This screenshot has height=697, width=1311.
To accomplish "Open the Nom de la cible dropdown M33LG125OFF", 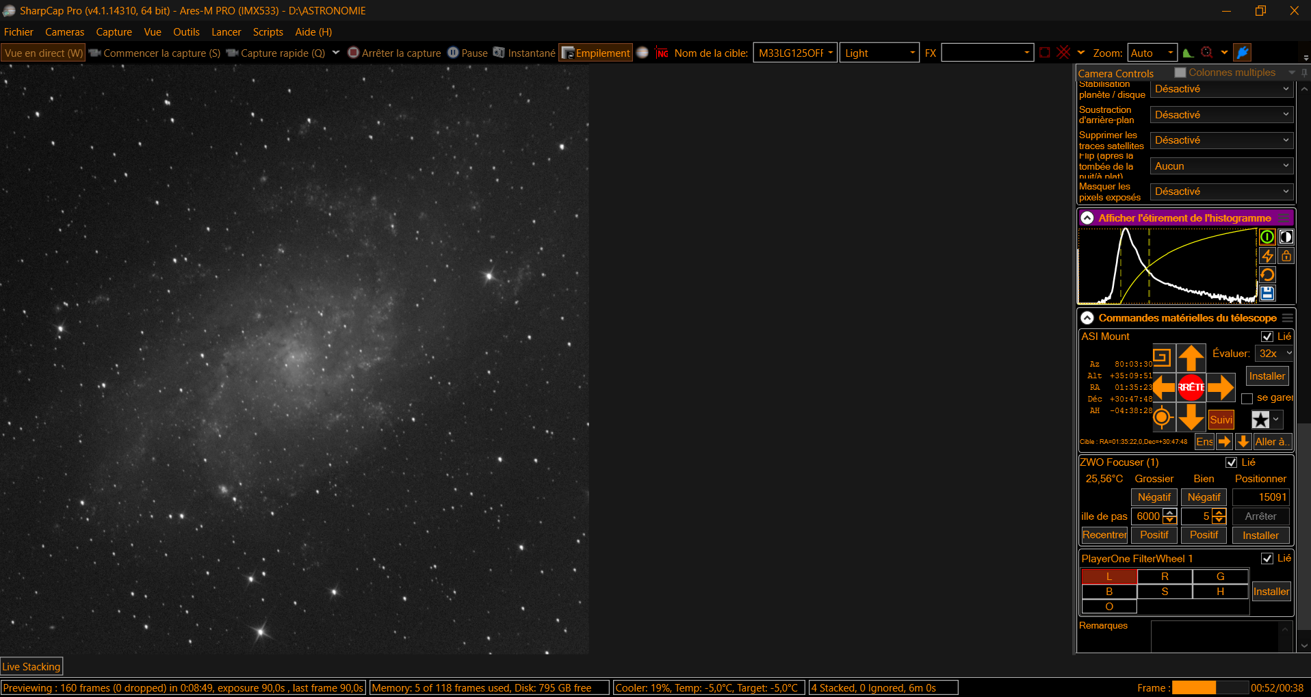I will 795,53.
